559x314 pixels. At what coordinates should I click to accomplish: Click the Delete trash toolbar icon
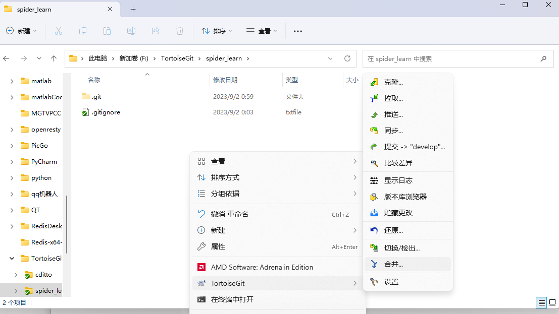pyautogui.click(x=180, y=31)
